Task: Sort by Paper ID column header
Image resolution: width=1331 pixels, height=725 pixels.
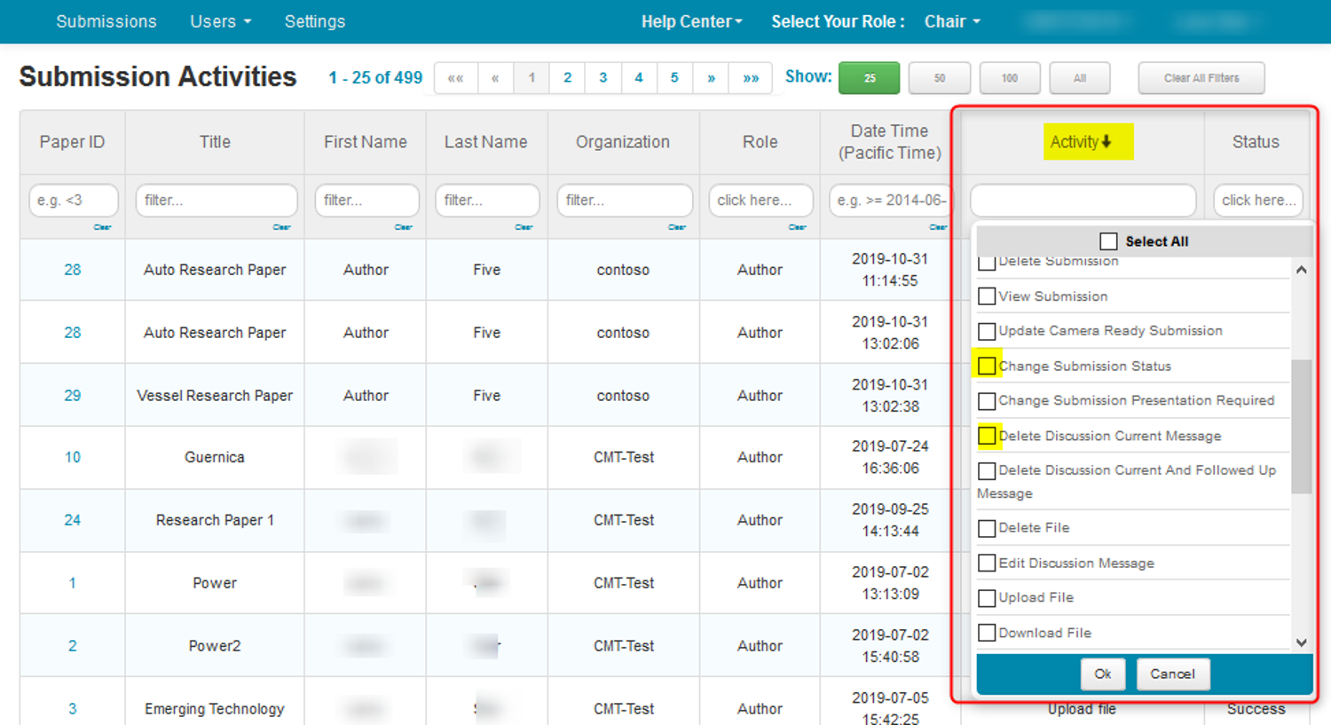Action: pyautogui.click(x=72, y=142)
